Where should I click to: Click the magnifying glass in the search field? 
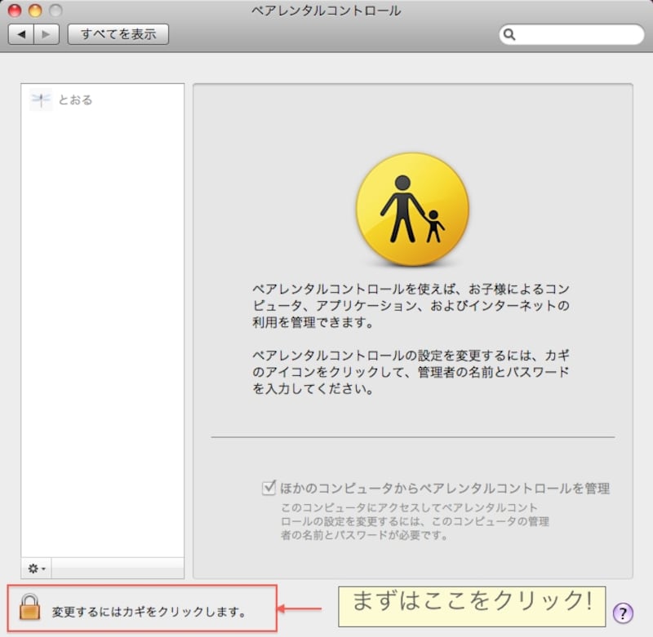(510, 34)
